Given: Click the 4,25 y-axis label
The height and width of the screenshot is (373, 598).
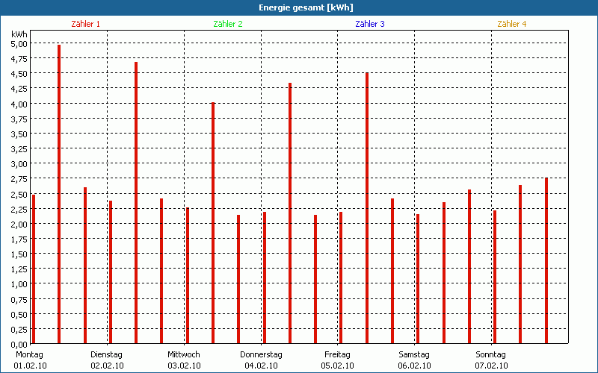Looking at the screenshot, I should (18, 89).
